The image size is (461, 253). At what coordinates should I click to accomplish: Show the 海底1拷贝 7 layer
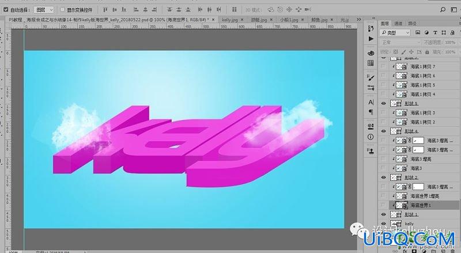coord(383,66)
